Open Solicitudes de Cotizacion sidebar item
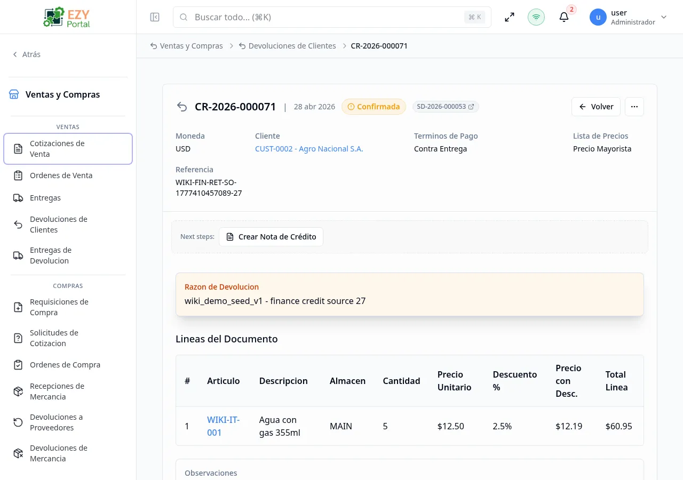Screen dimensions: 683x480 (68, 338)
